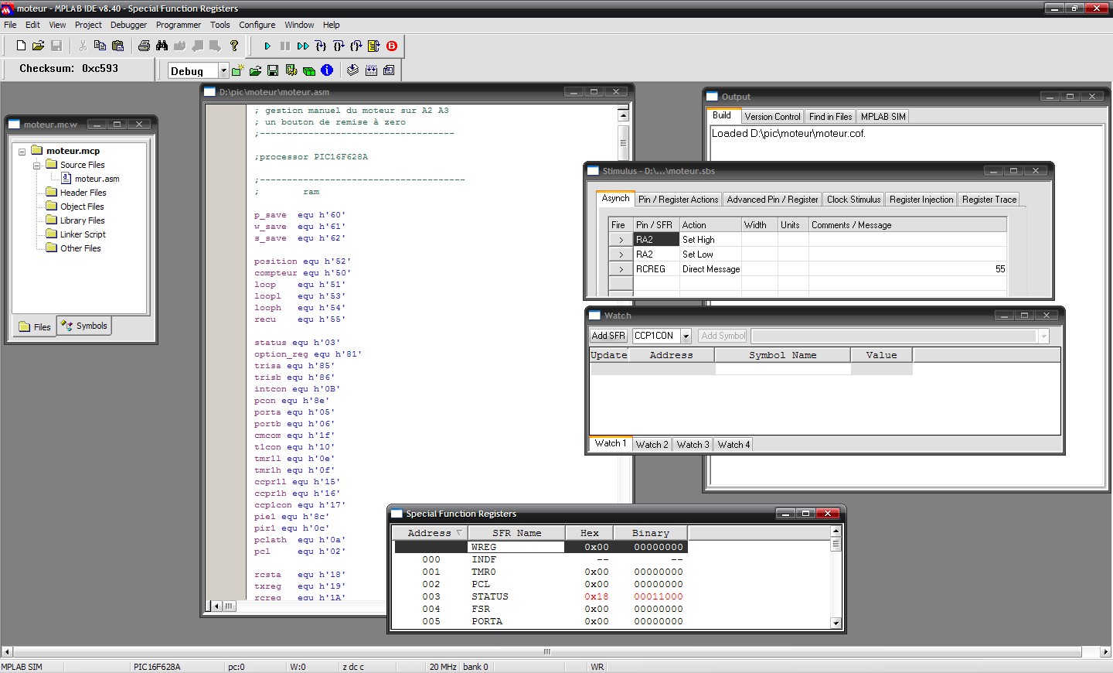
Task: Click the New File toolbar icon
Action: [x=22, y=46]
